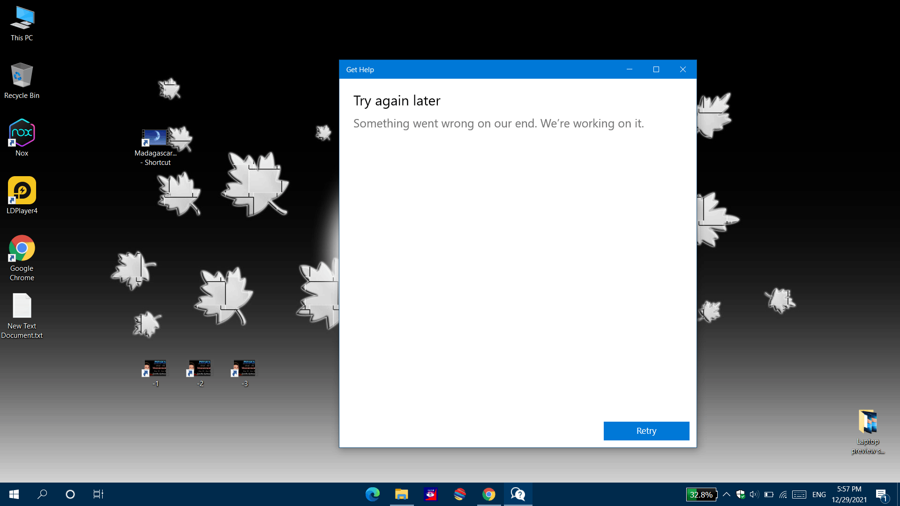900x506 pixels.
Task: Open the This PC desktop icon
Action: [x=22, y=19]
